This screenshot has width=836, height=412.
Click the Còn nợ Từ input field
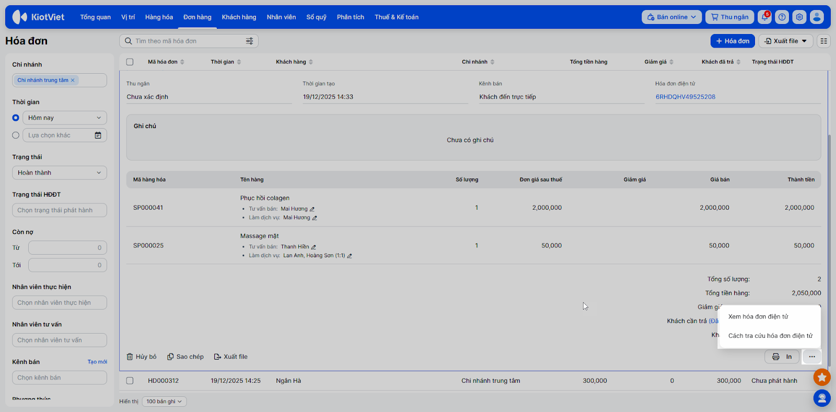(x=67, y=248)
